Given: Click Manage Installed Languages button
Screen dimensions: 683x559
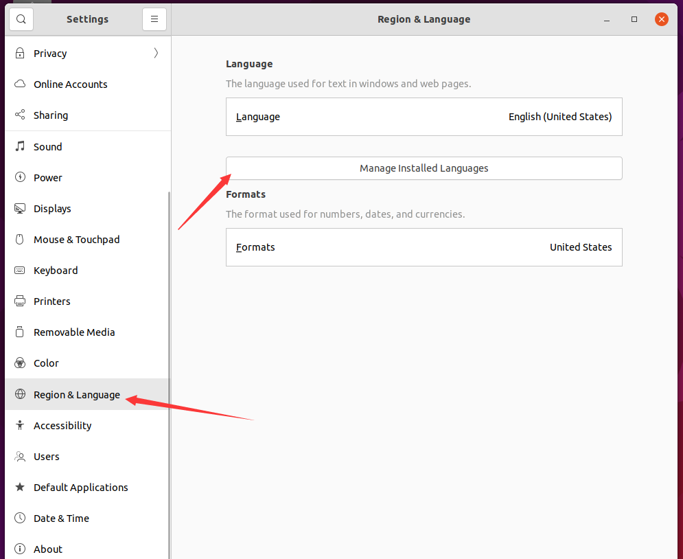Looking at the screenshot, I should (x=424, y=168).
